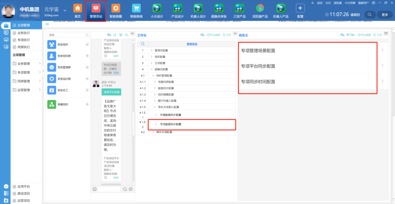The width and height of the screenshot is (395, 204).
Task: Select the 专项数据同步配置 tree item
Action: pyautogui.click(x=170, y=124)
